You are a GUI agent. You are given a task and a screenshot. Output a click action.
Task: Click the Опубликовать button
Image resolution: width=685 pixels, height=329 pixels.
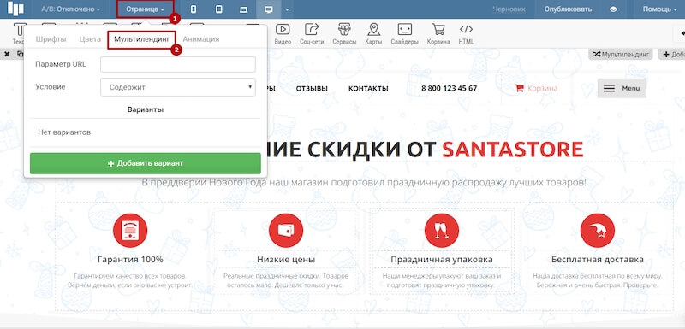point(568,9)
